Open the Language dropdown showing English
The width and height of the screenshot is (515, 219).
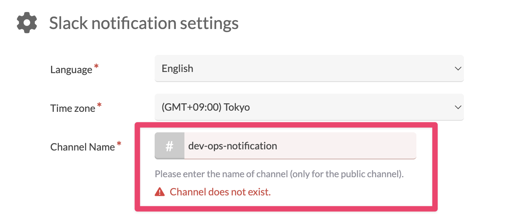click(x=309, y=68)
